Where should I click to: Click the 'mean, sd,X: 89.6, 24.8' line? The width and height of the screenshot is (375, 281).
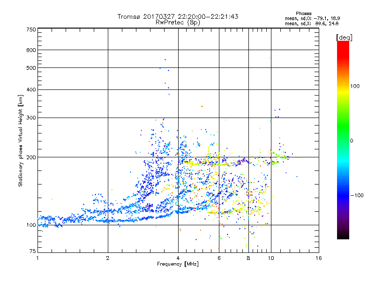point(312,23)
